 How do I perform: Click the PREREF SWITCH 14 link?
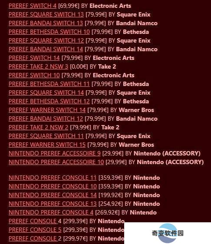point(34,58)
